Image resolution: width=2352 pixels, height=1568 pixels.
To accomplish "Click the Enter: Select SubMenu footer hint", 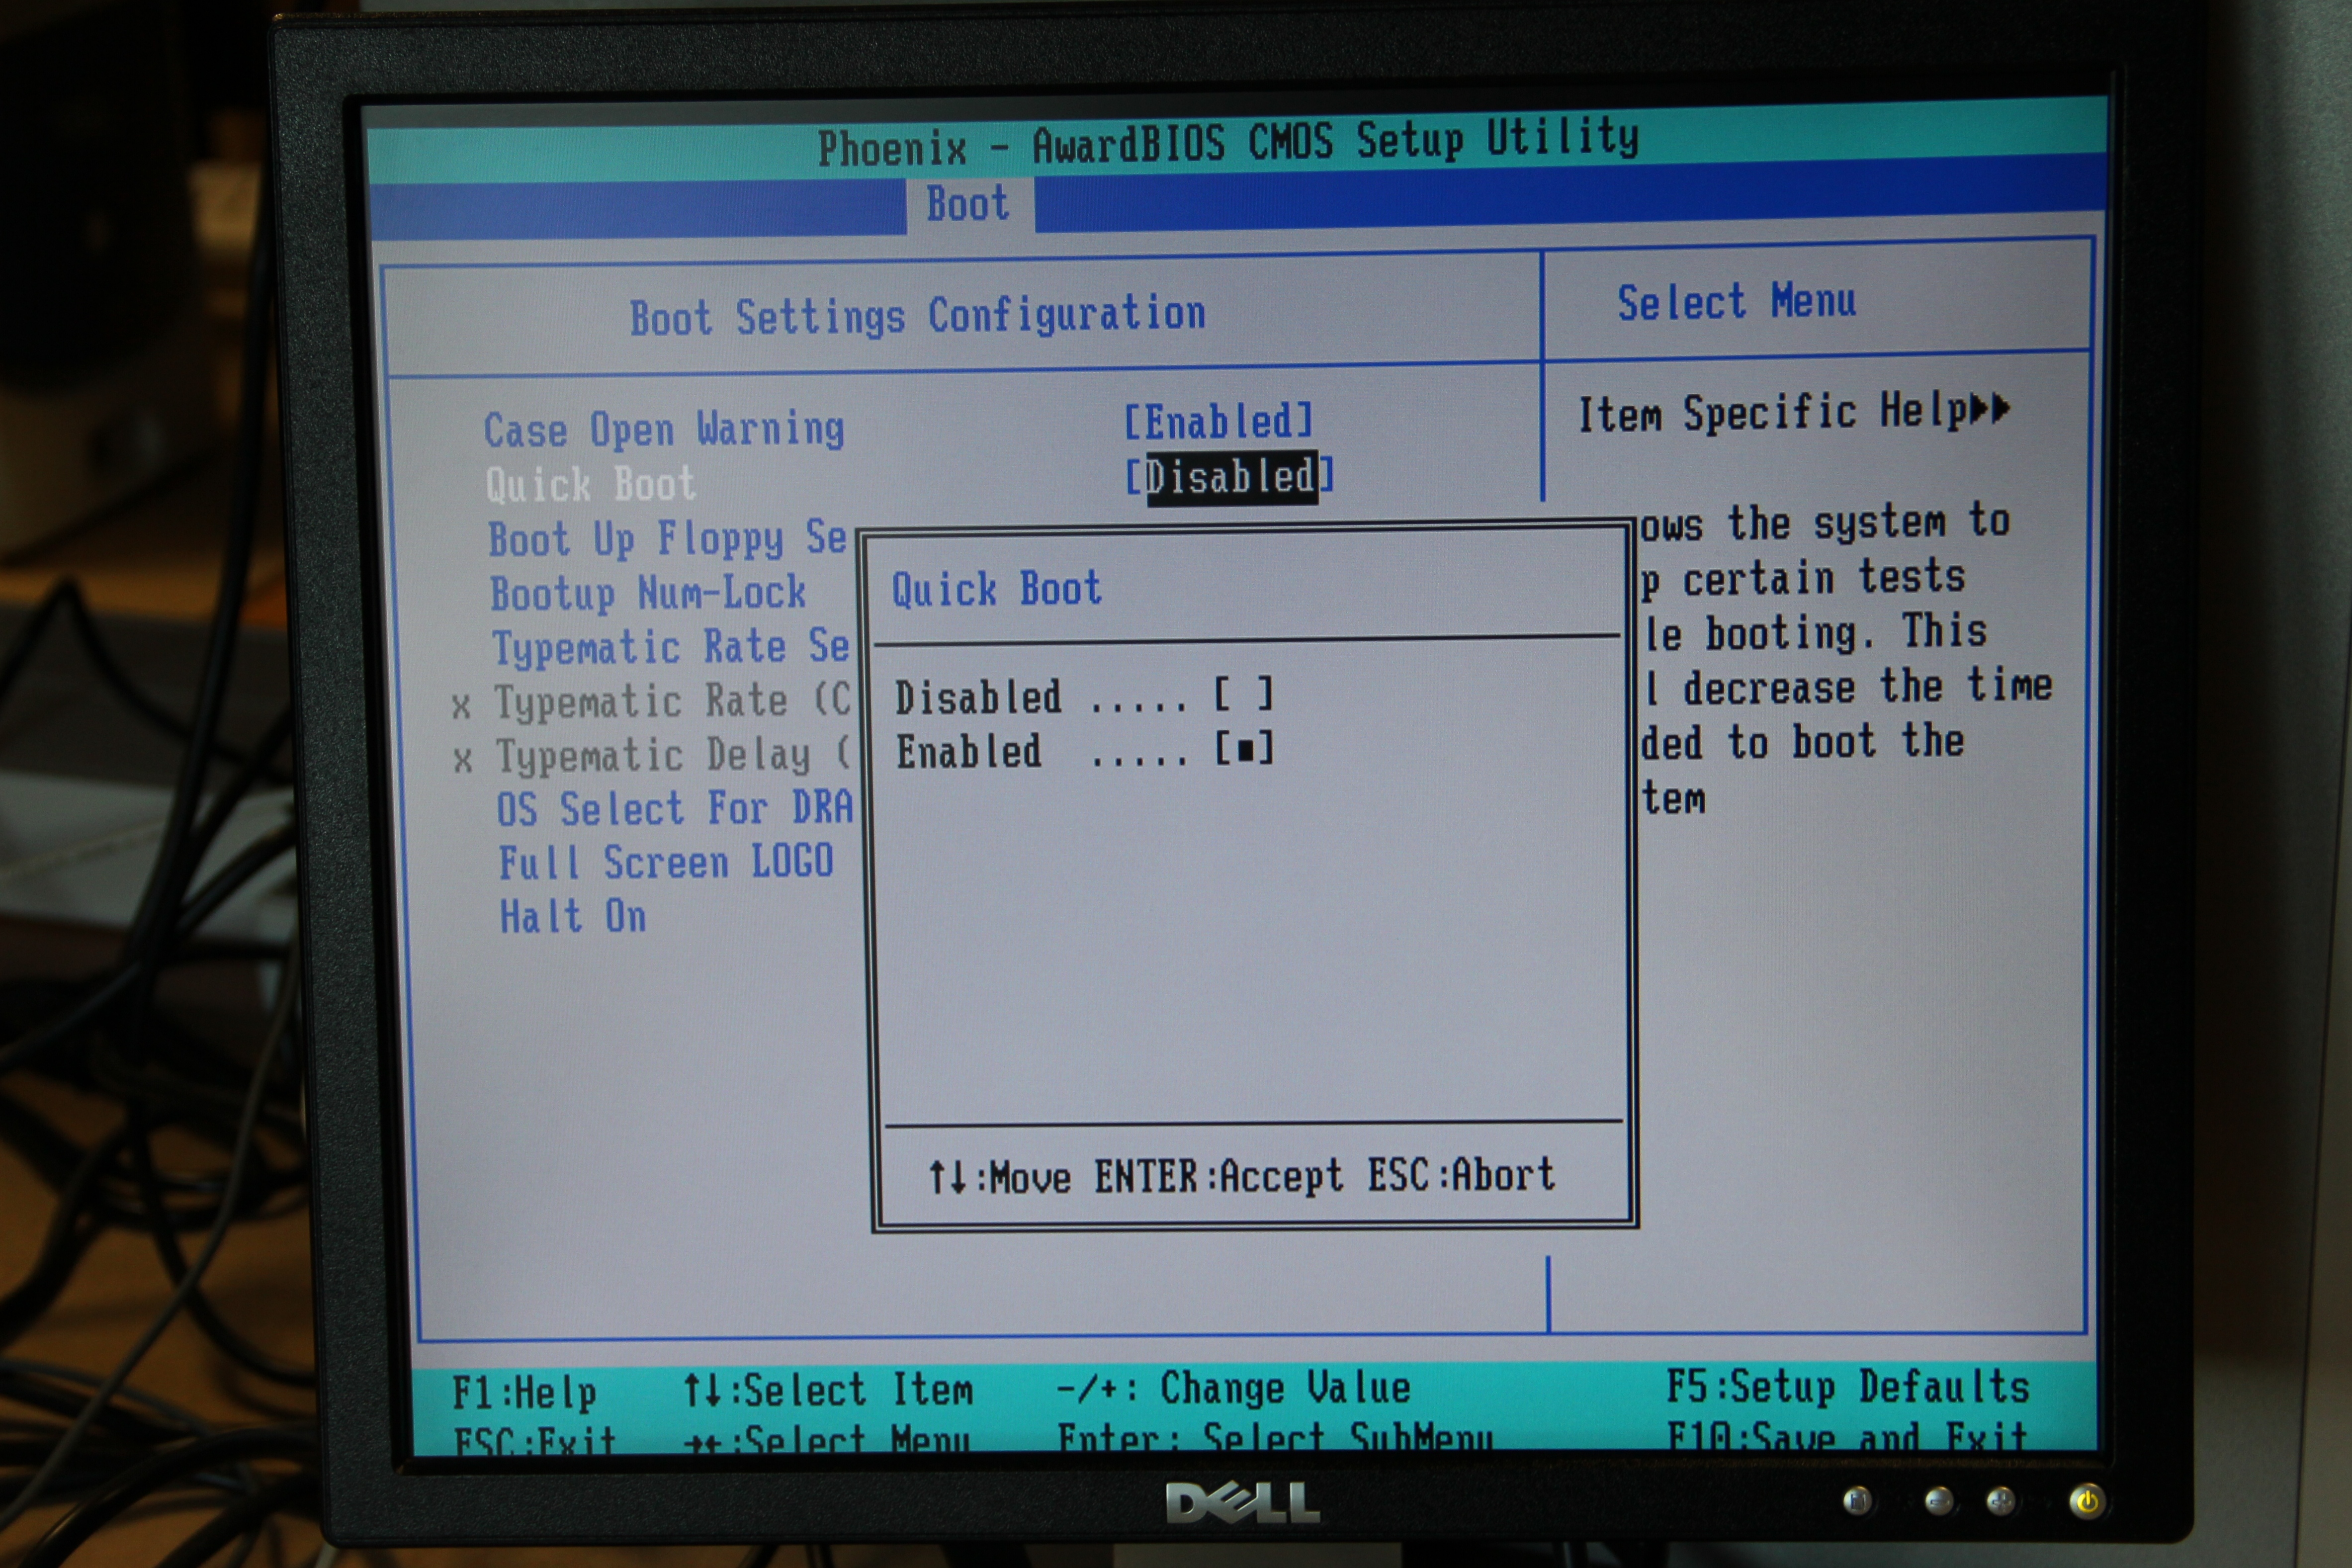I will point(1276,1438).
